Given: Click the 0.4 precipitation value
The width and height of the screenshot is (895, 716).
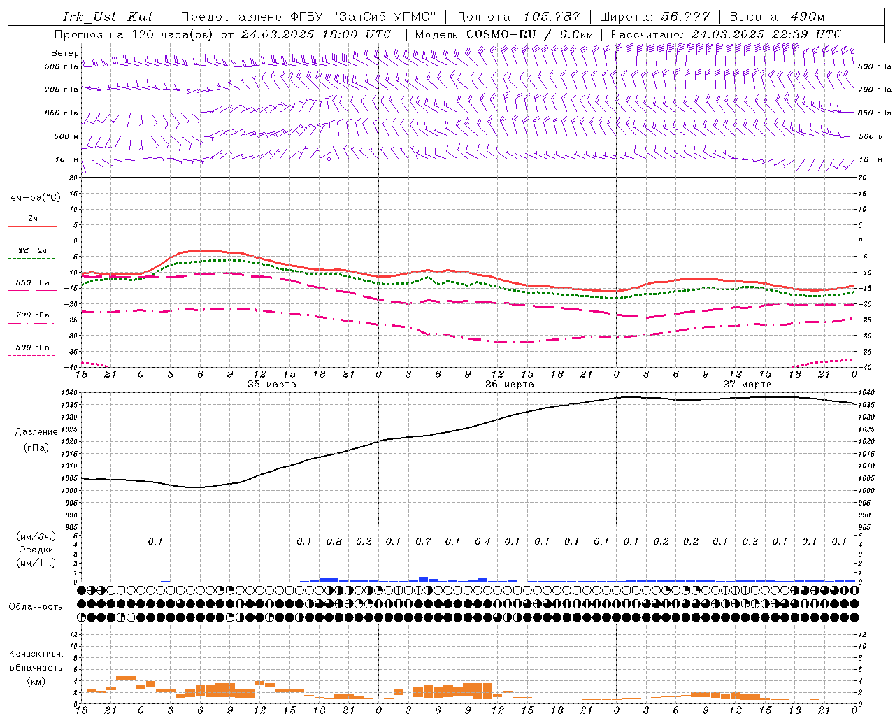Looking at the screenshot, I should [x=482, y=541].
